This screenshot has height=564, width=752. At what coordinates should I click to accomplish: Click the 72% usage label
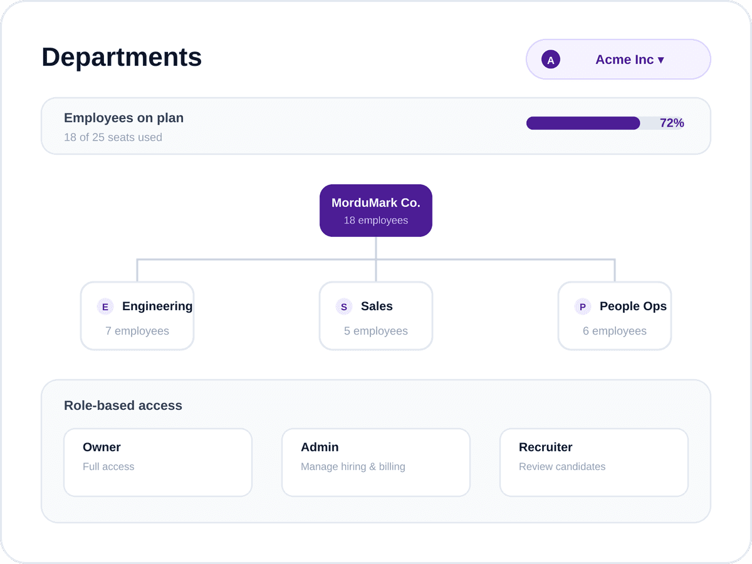pos(672,123)
